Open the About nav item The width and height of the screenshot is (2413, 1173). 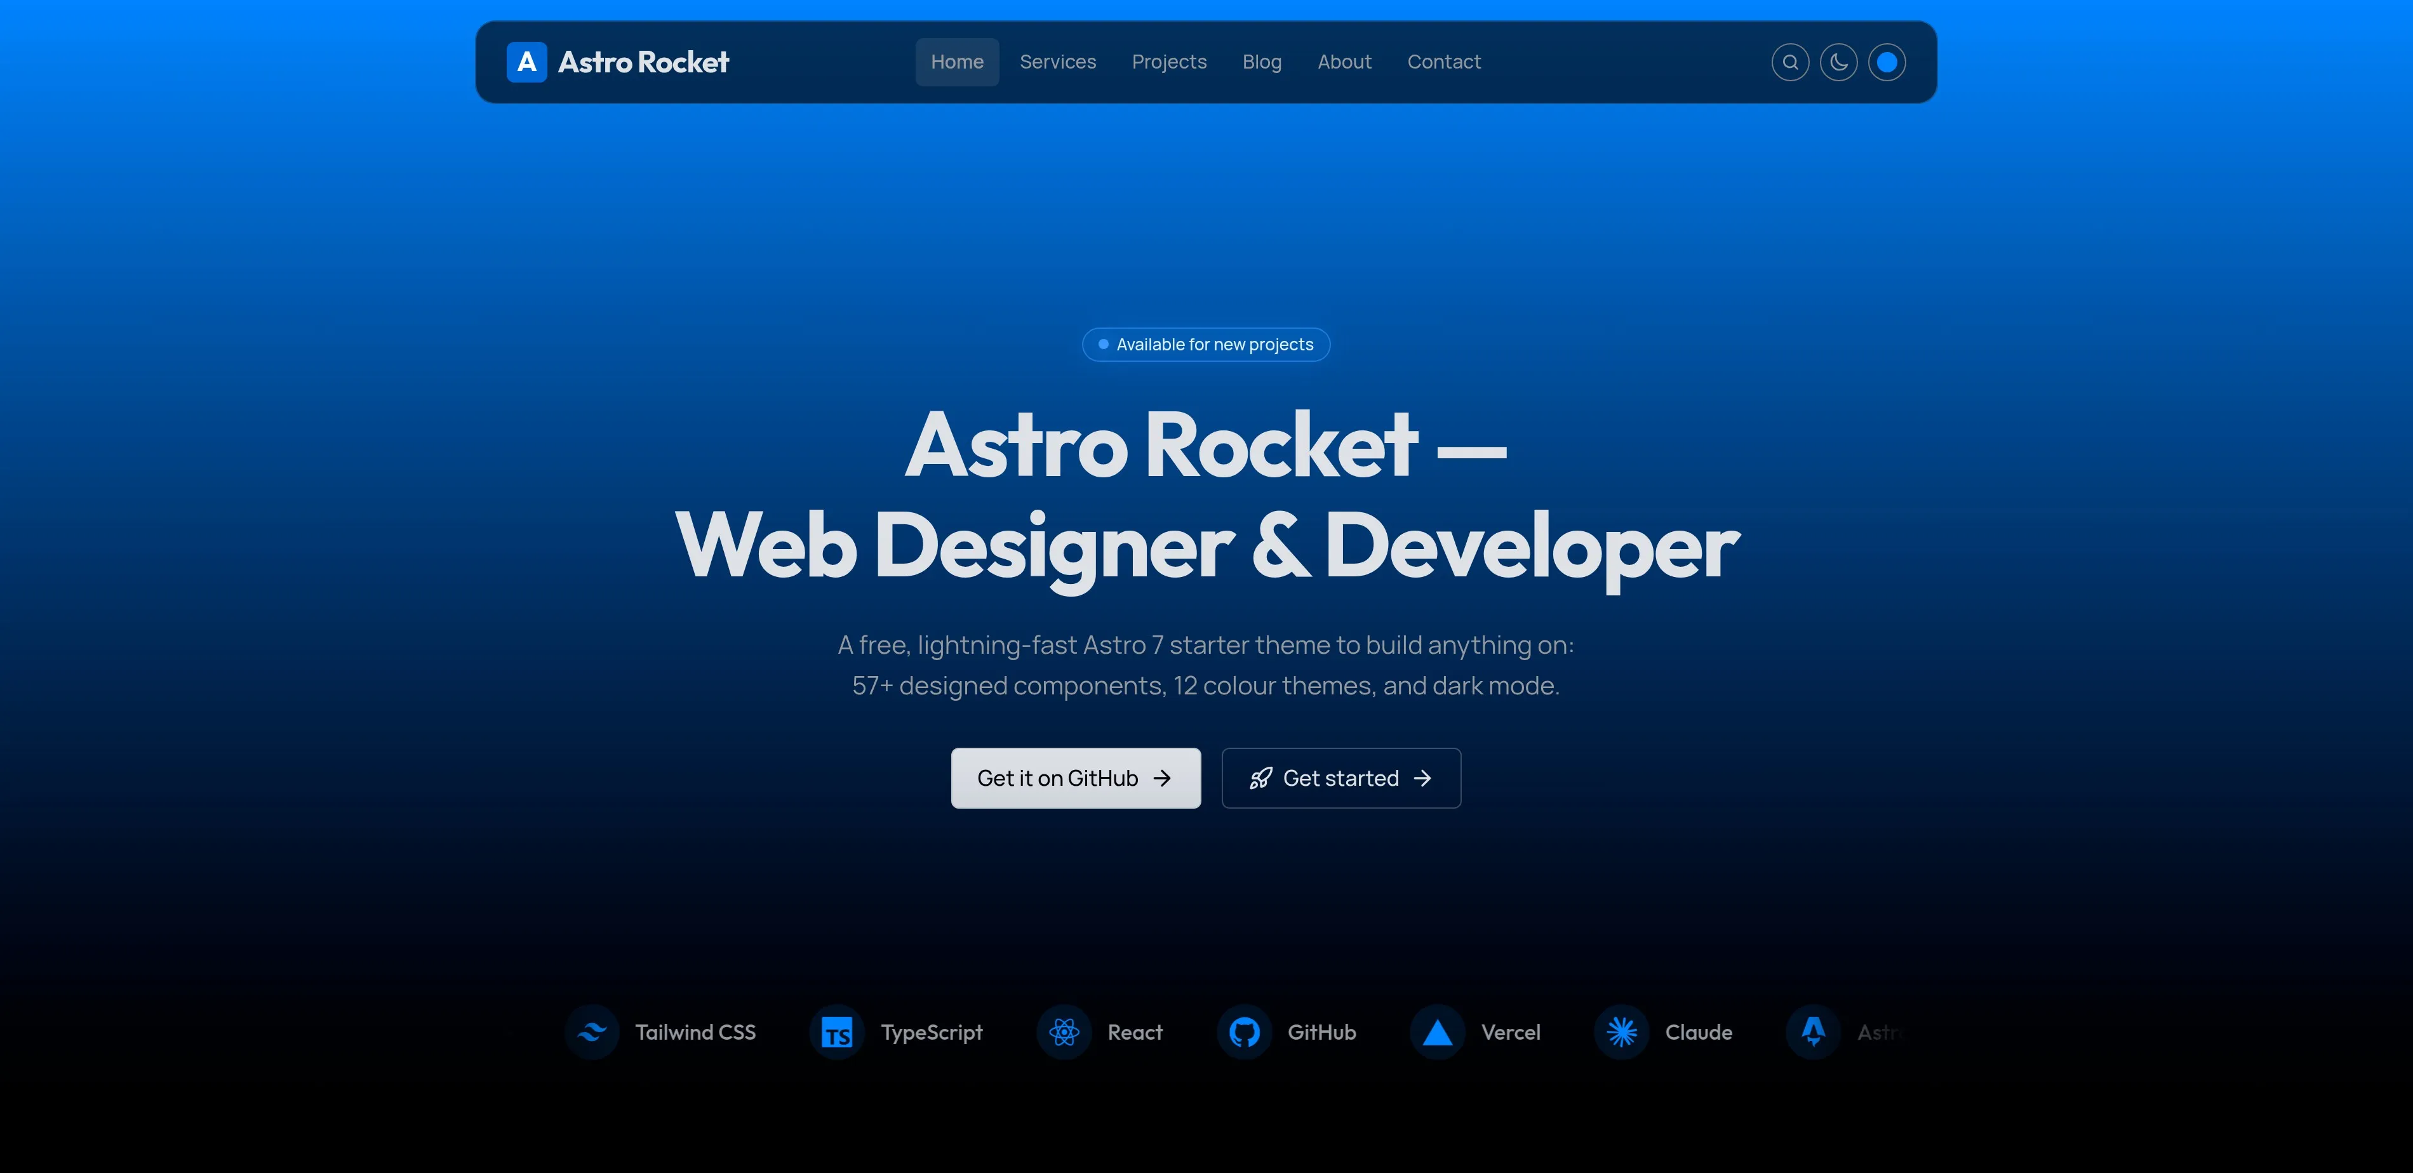pyautogui.click(x=1344, y=62)
